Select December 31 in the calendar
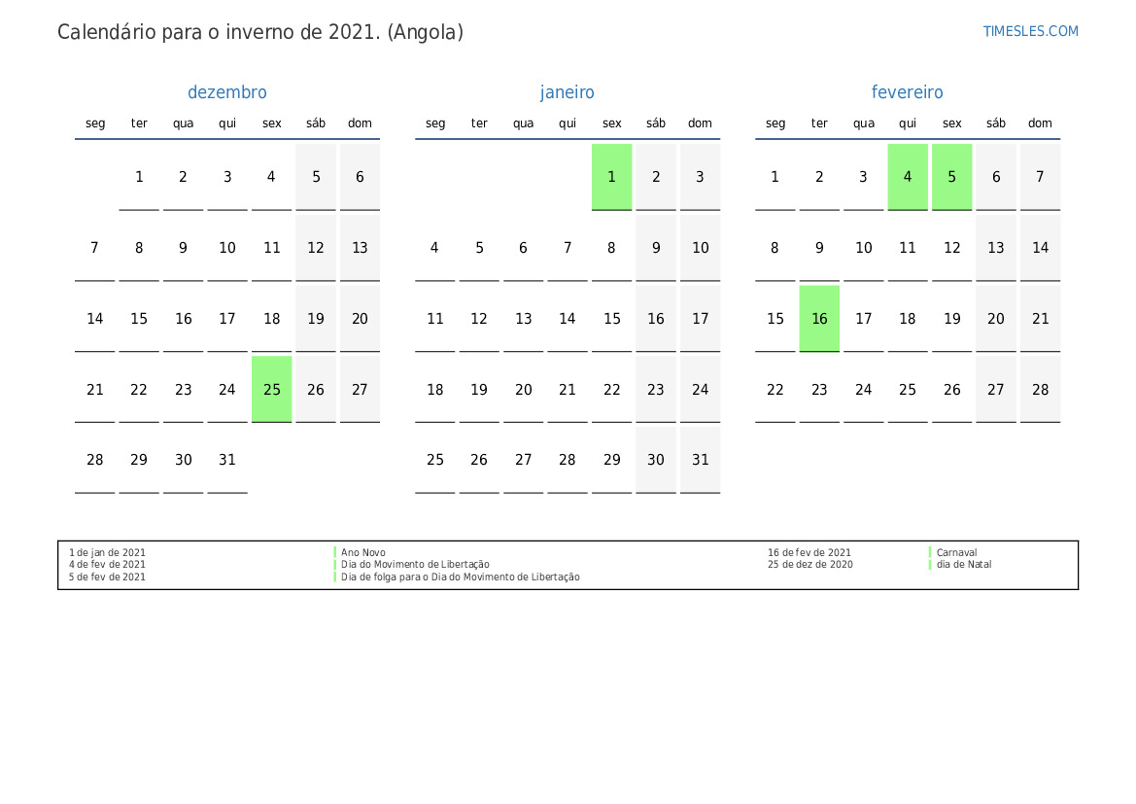 226,460
